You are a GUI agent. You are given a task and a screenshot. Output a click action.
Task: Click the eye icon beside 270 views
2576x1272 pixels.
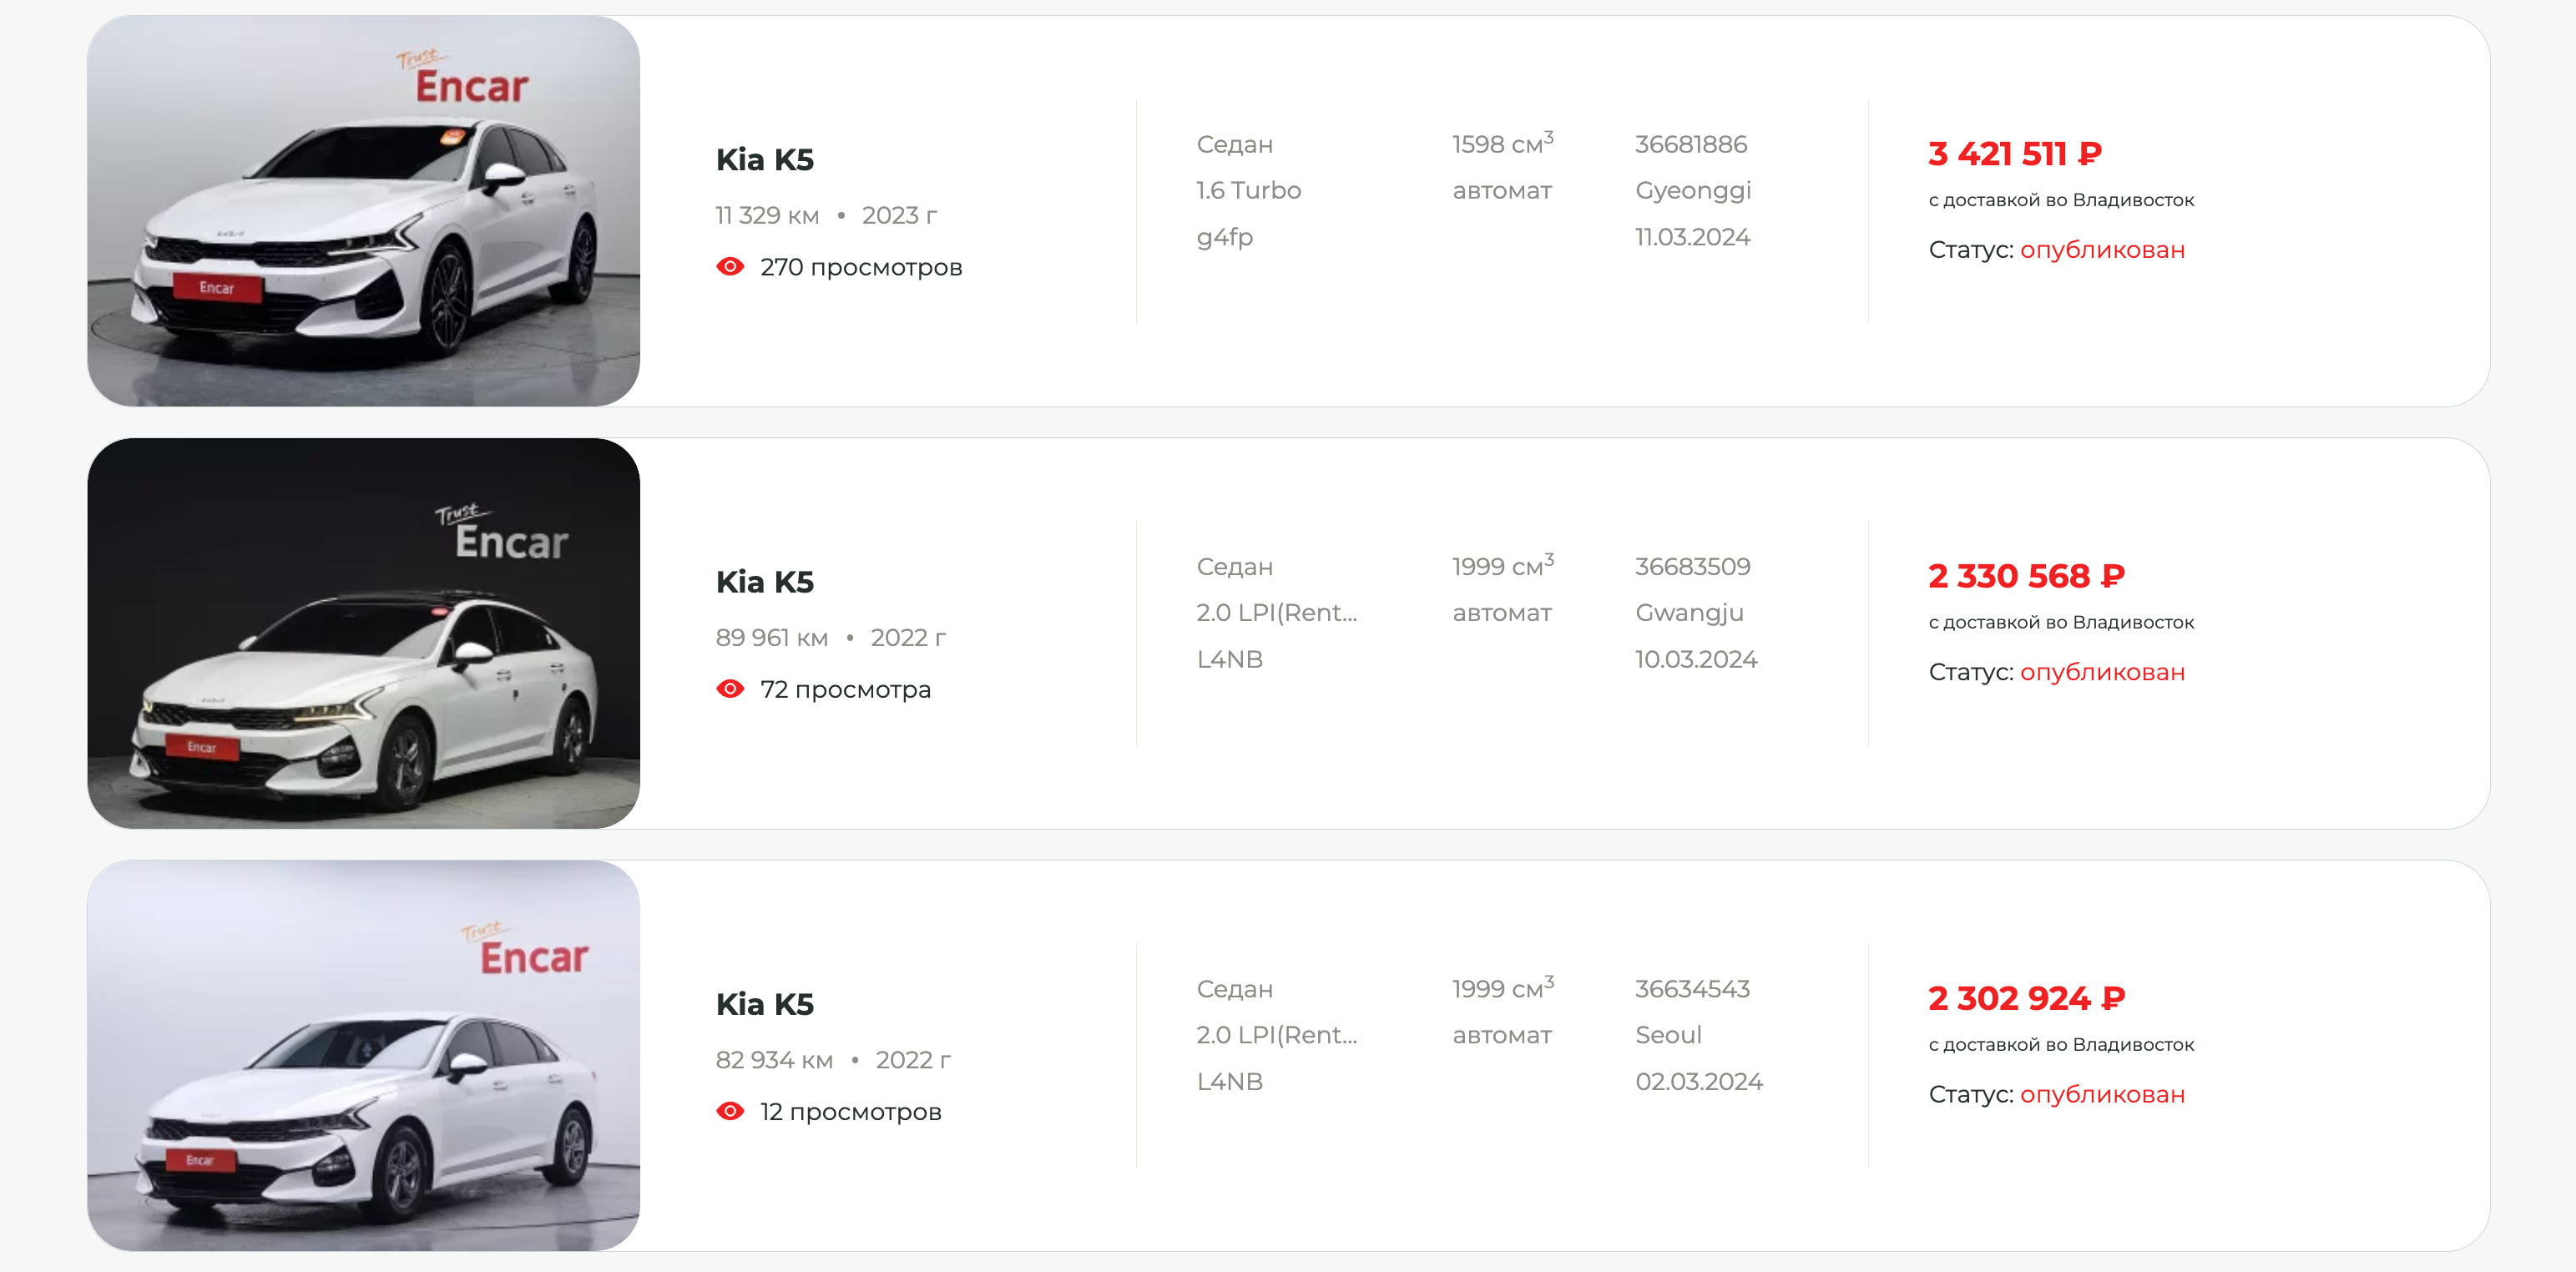tap(730, 266)
